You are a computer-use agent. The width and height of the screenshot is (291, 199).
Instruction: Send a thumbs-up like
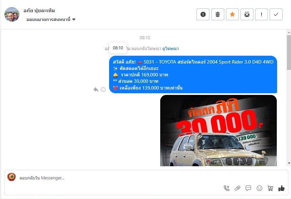point(282,188)
